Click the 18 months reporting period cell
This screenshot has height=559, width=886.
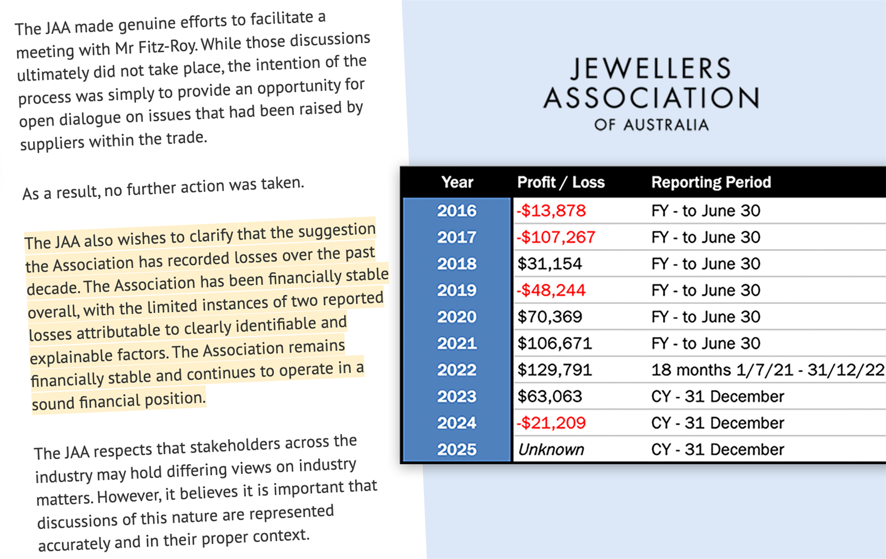coord(767,370)
